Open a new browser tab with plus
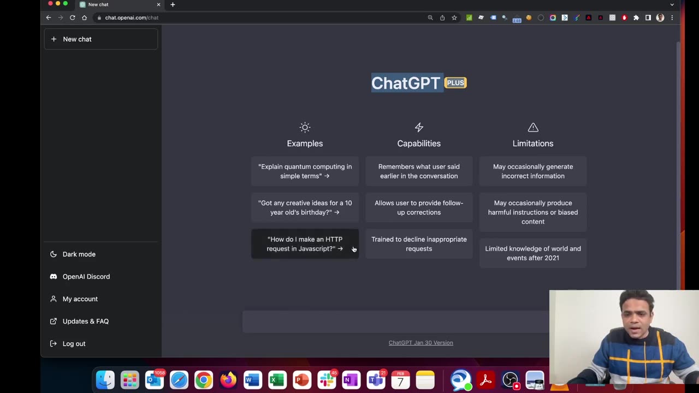 coord(173,4)
